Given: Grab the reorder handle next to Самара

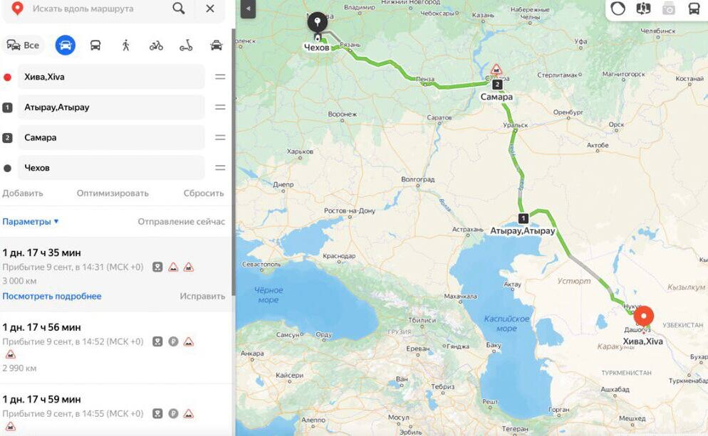Looking at the screenshot, I should pyautogui.click(x=220, y=137).
